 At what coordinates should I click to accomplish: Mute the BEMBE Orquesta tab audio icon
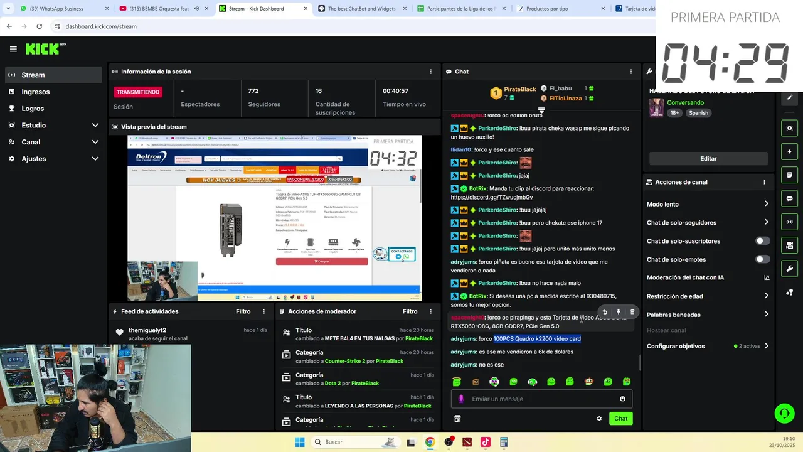[196, 9]
